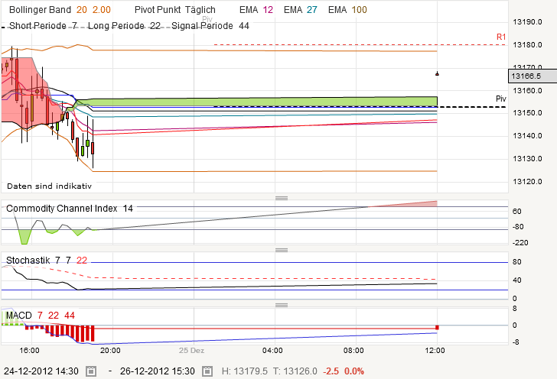Viewport: 557px width, 379px height.
Task: Click the Daten sind indikativ notice
Action: pos(49,186)
